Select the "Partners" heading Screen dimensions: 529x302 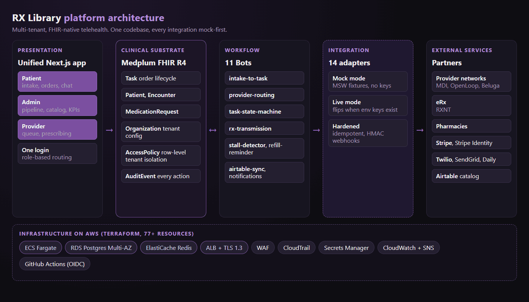tap(447, 63)
